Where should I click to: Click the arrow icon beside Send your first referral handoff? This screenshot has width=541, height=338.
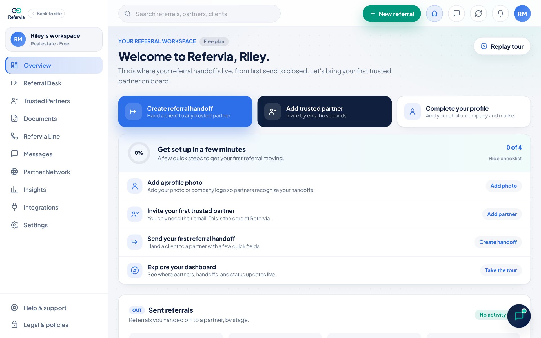[x=135, y=242]
